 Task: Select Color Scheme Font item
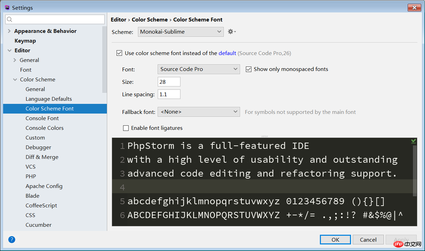(x=55, y=109)
